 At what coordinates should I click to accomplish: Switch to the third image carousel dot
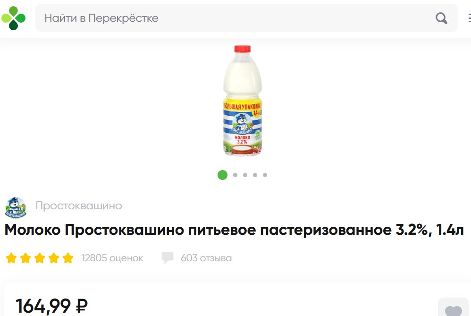pyautogui.click(x=245, y=175)
